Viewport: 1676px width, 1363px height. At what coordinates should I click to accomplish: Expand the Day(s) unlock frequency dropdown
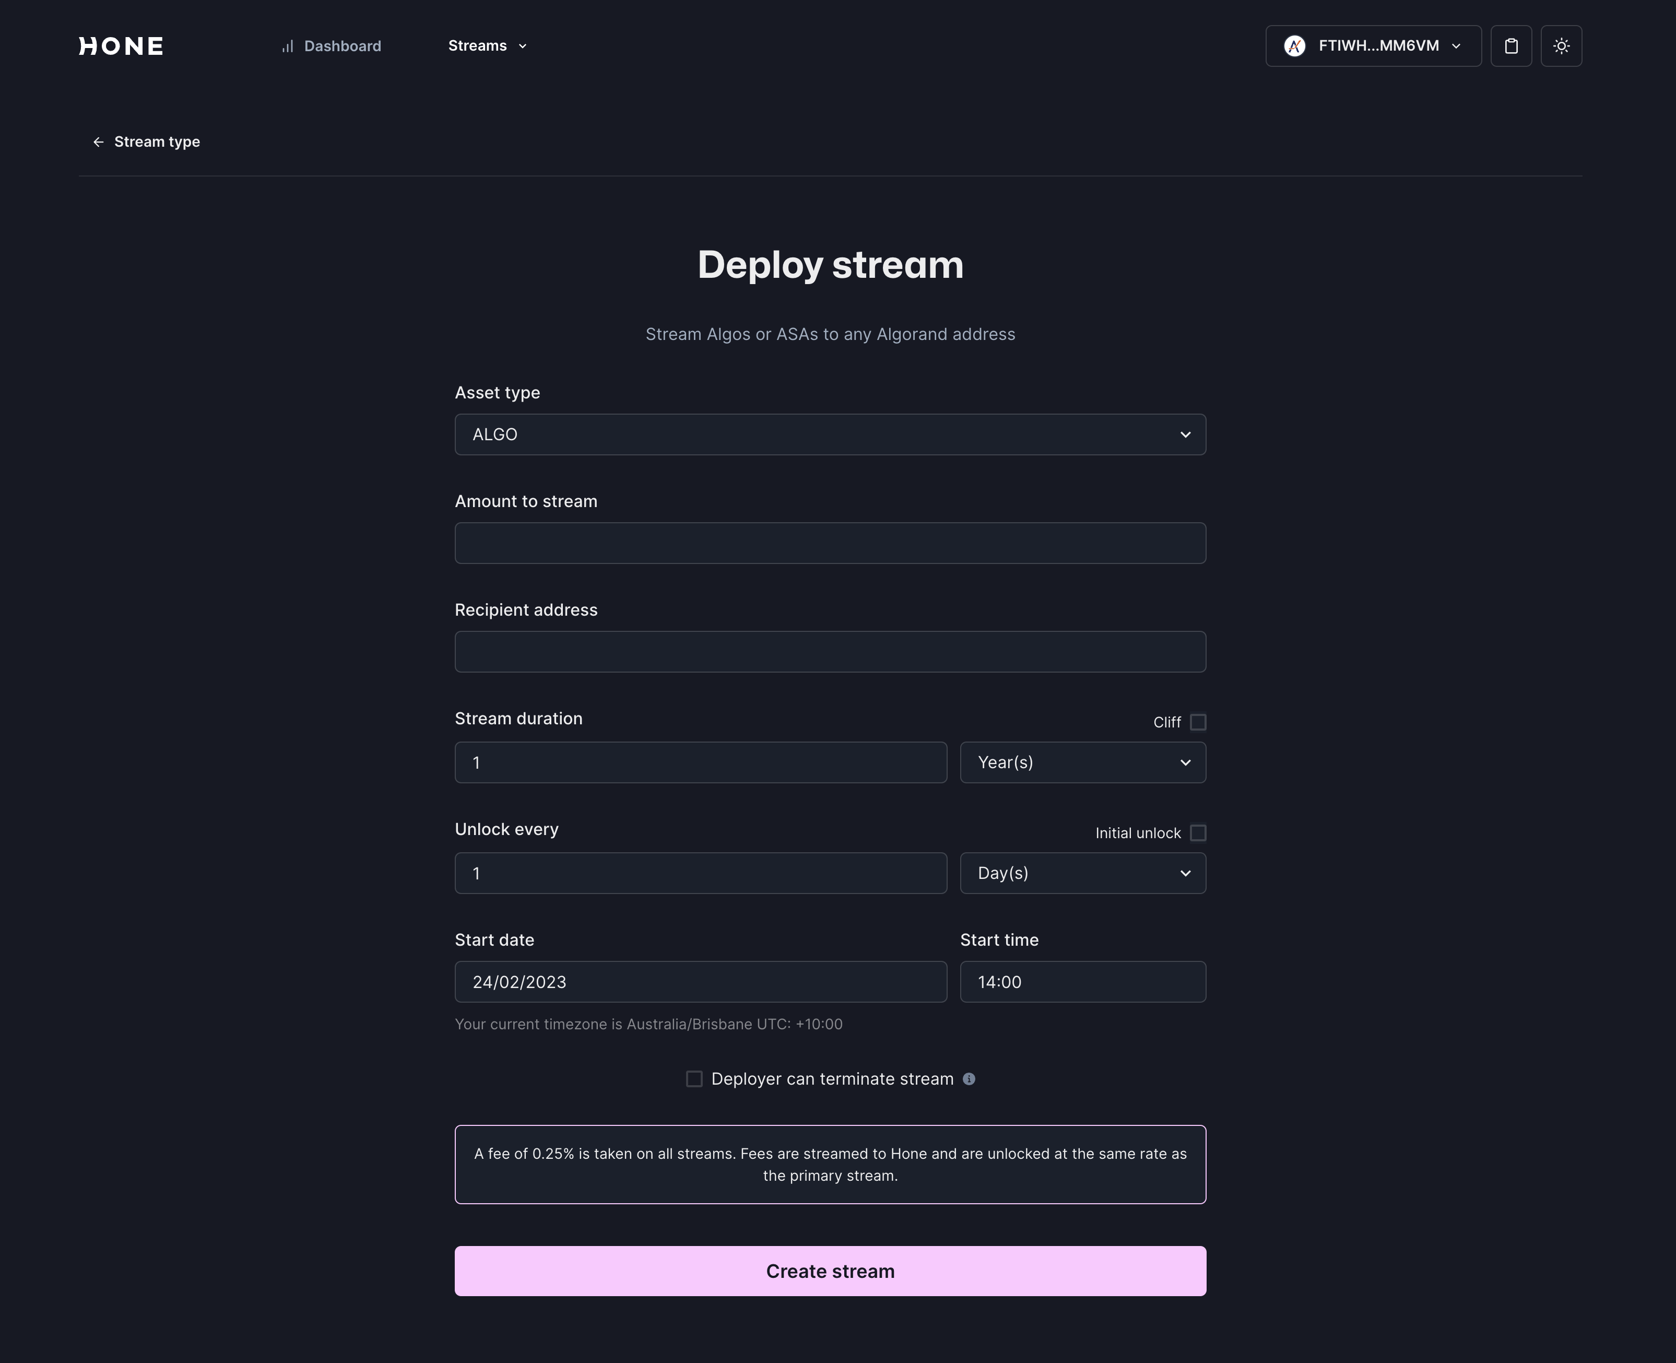pyautogui.click(x=1083, y=872)
